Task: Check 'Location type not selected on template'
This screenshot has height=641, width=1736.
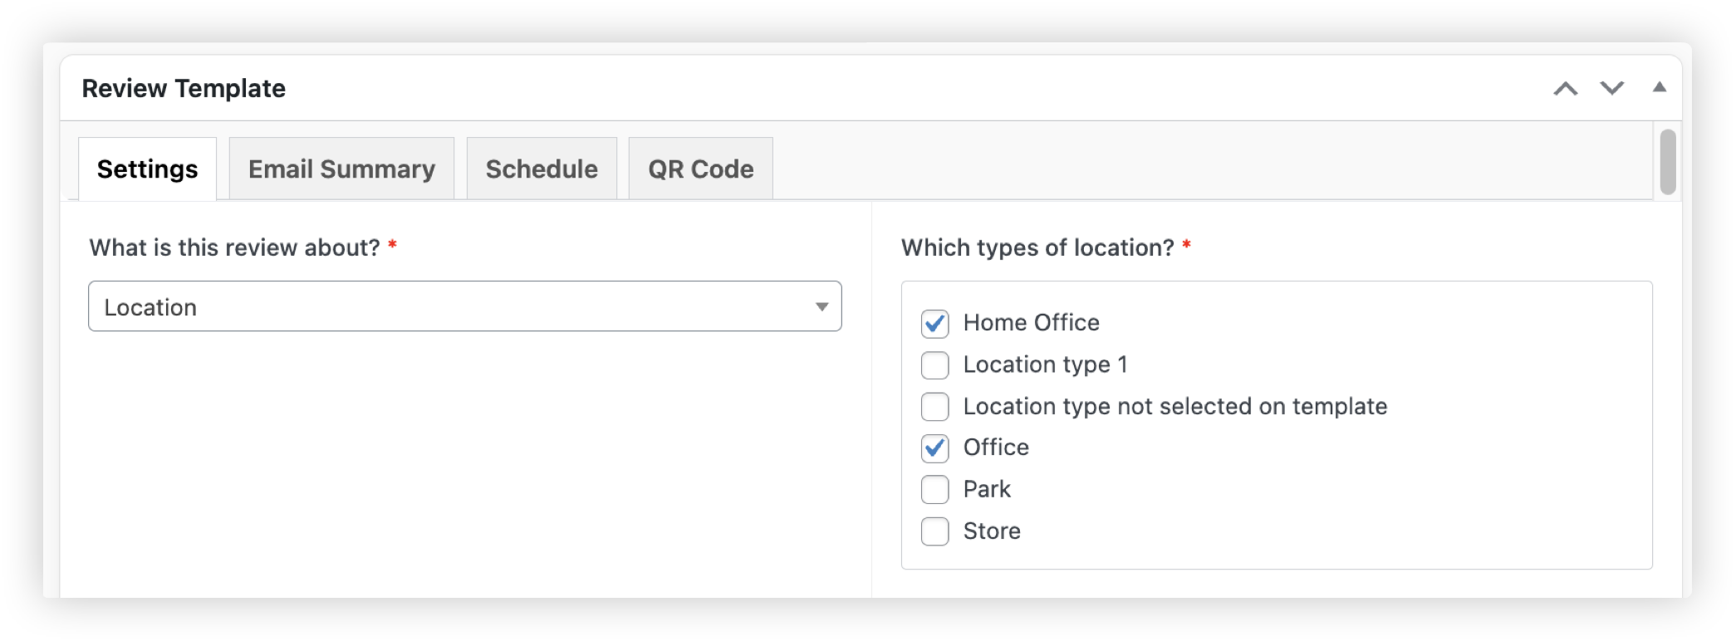Action: pos(934,406)
